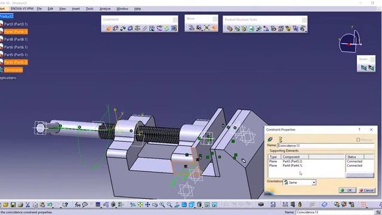
Task: Click the Hide/Show icon in bottom toolbar
Action: pyautogui.click(x=207, y=205)
